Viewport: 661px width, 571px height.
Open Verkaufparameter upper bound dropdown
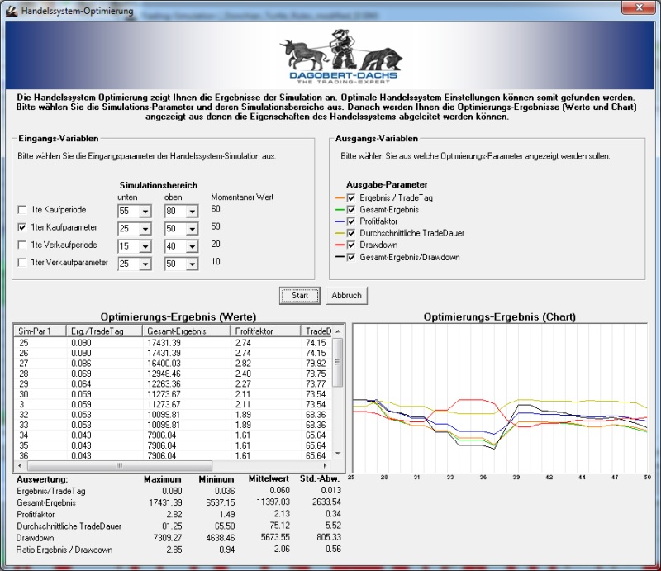192,264
